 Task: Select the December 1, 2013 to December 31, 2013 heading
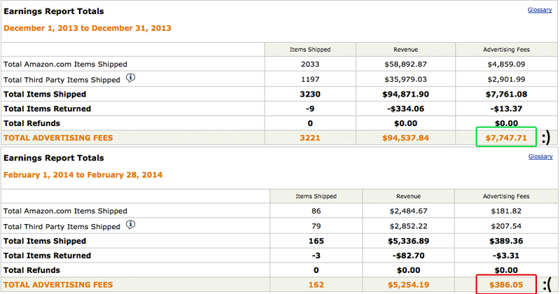[x=87, y=28]
